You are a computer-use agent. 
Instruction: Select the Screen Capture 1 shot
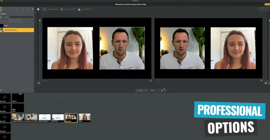(x=45, y=118)
